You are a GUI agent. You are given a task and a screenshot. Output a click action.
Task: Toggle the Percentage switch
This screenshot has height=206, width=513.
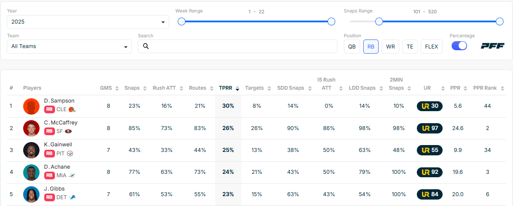click(x=459, y=46)
